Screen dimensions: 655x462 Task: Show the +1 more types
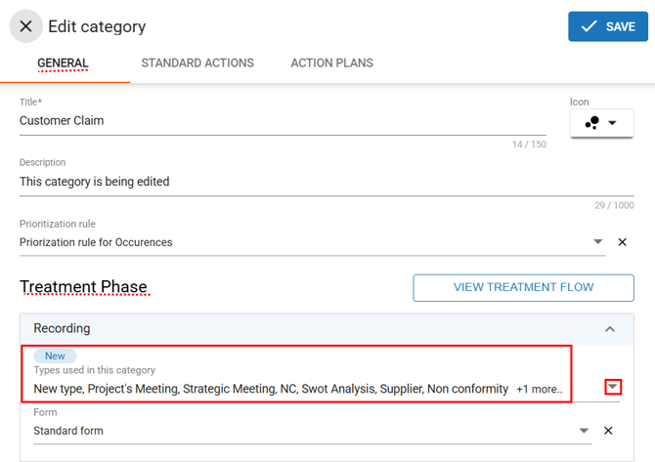tap(540, 389)
